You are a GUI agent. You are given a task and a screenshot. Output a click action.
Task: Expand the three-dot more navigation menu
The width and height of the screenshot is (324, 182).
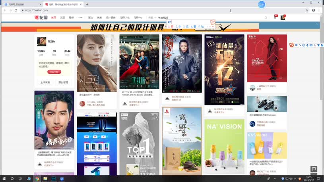[80, 17]
